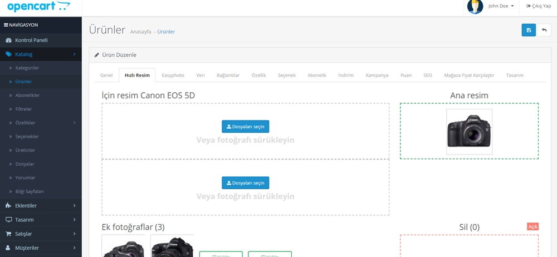Select Hızlı Resim tab
The width and height of the screenshot is (557, 257).
pos(137,75)
